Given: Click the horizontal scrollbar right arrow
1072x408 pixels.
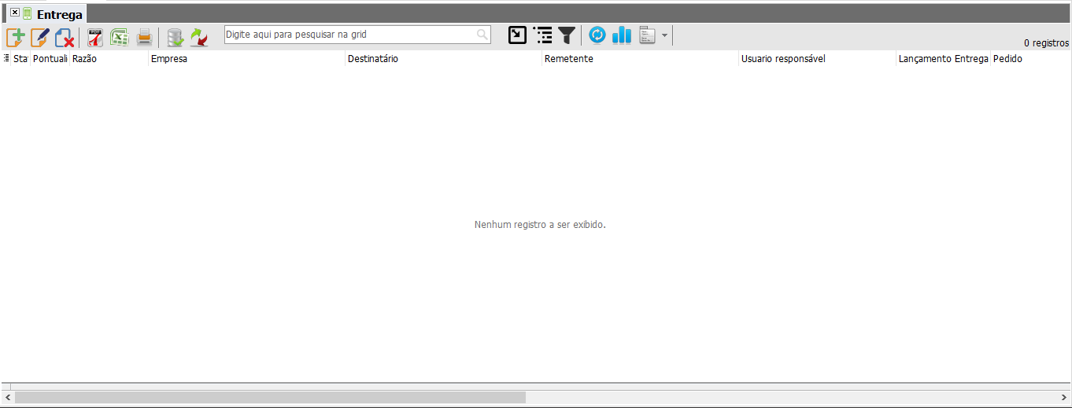Looking at the screenshot, I should tap(1064, 398).
